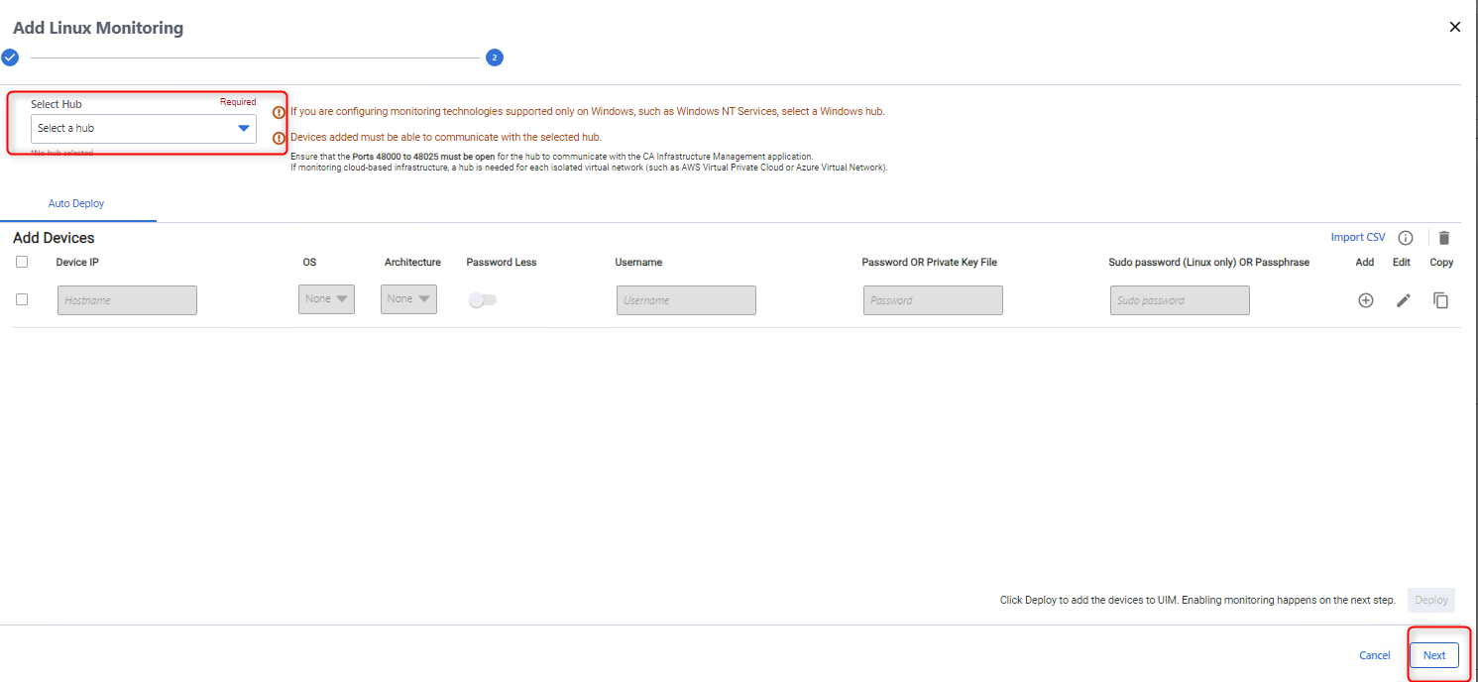Open the Select a hub dropdown
This screenshot has height=682, width=1478.
(x=144, y=129)
